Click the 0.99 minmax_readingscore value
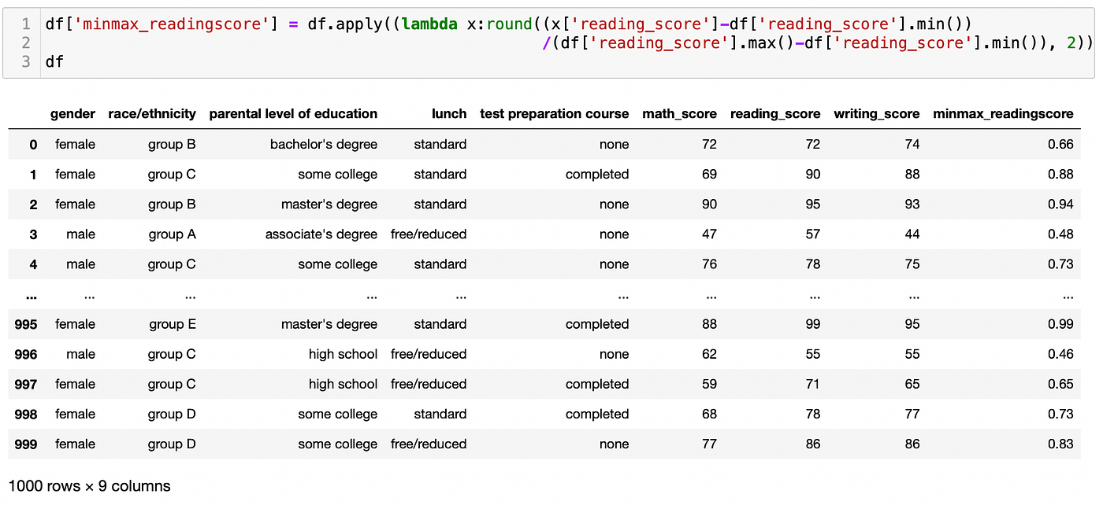1103x505 pixels. 1060,325
